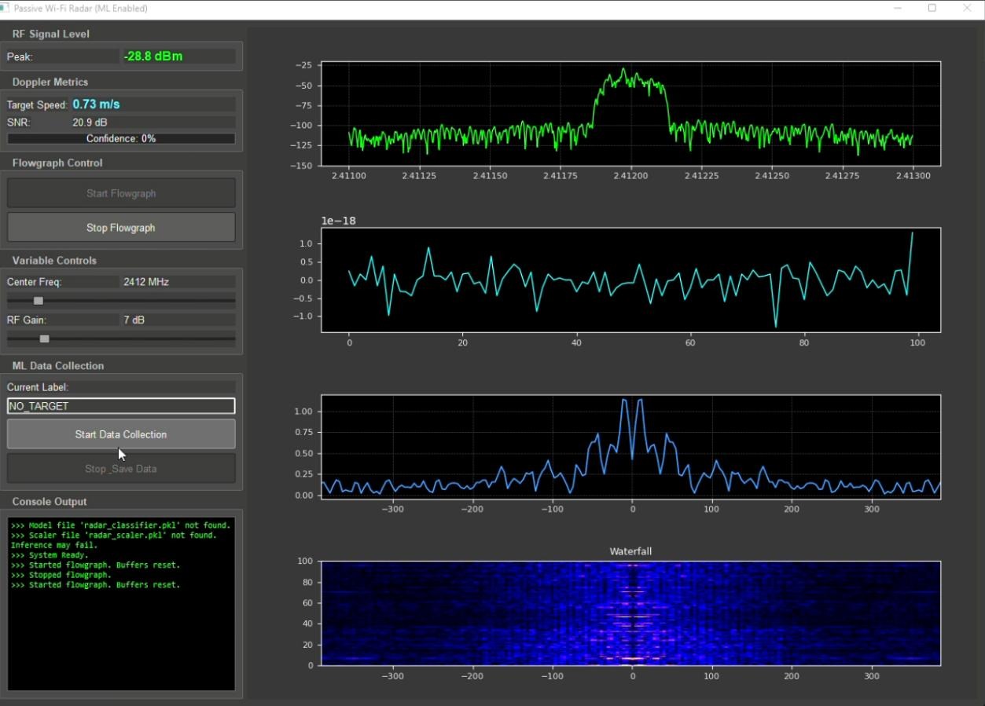Click the cyan time-domain signal plot
Screen dimensions: 985x706
pos(630,280)
